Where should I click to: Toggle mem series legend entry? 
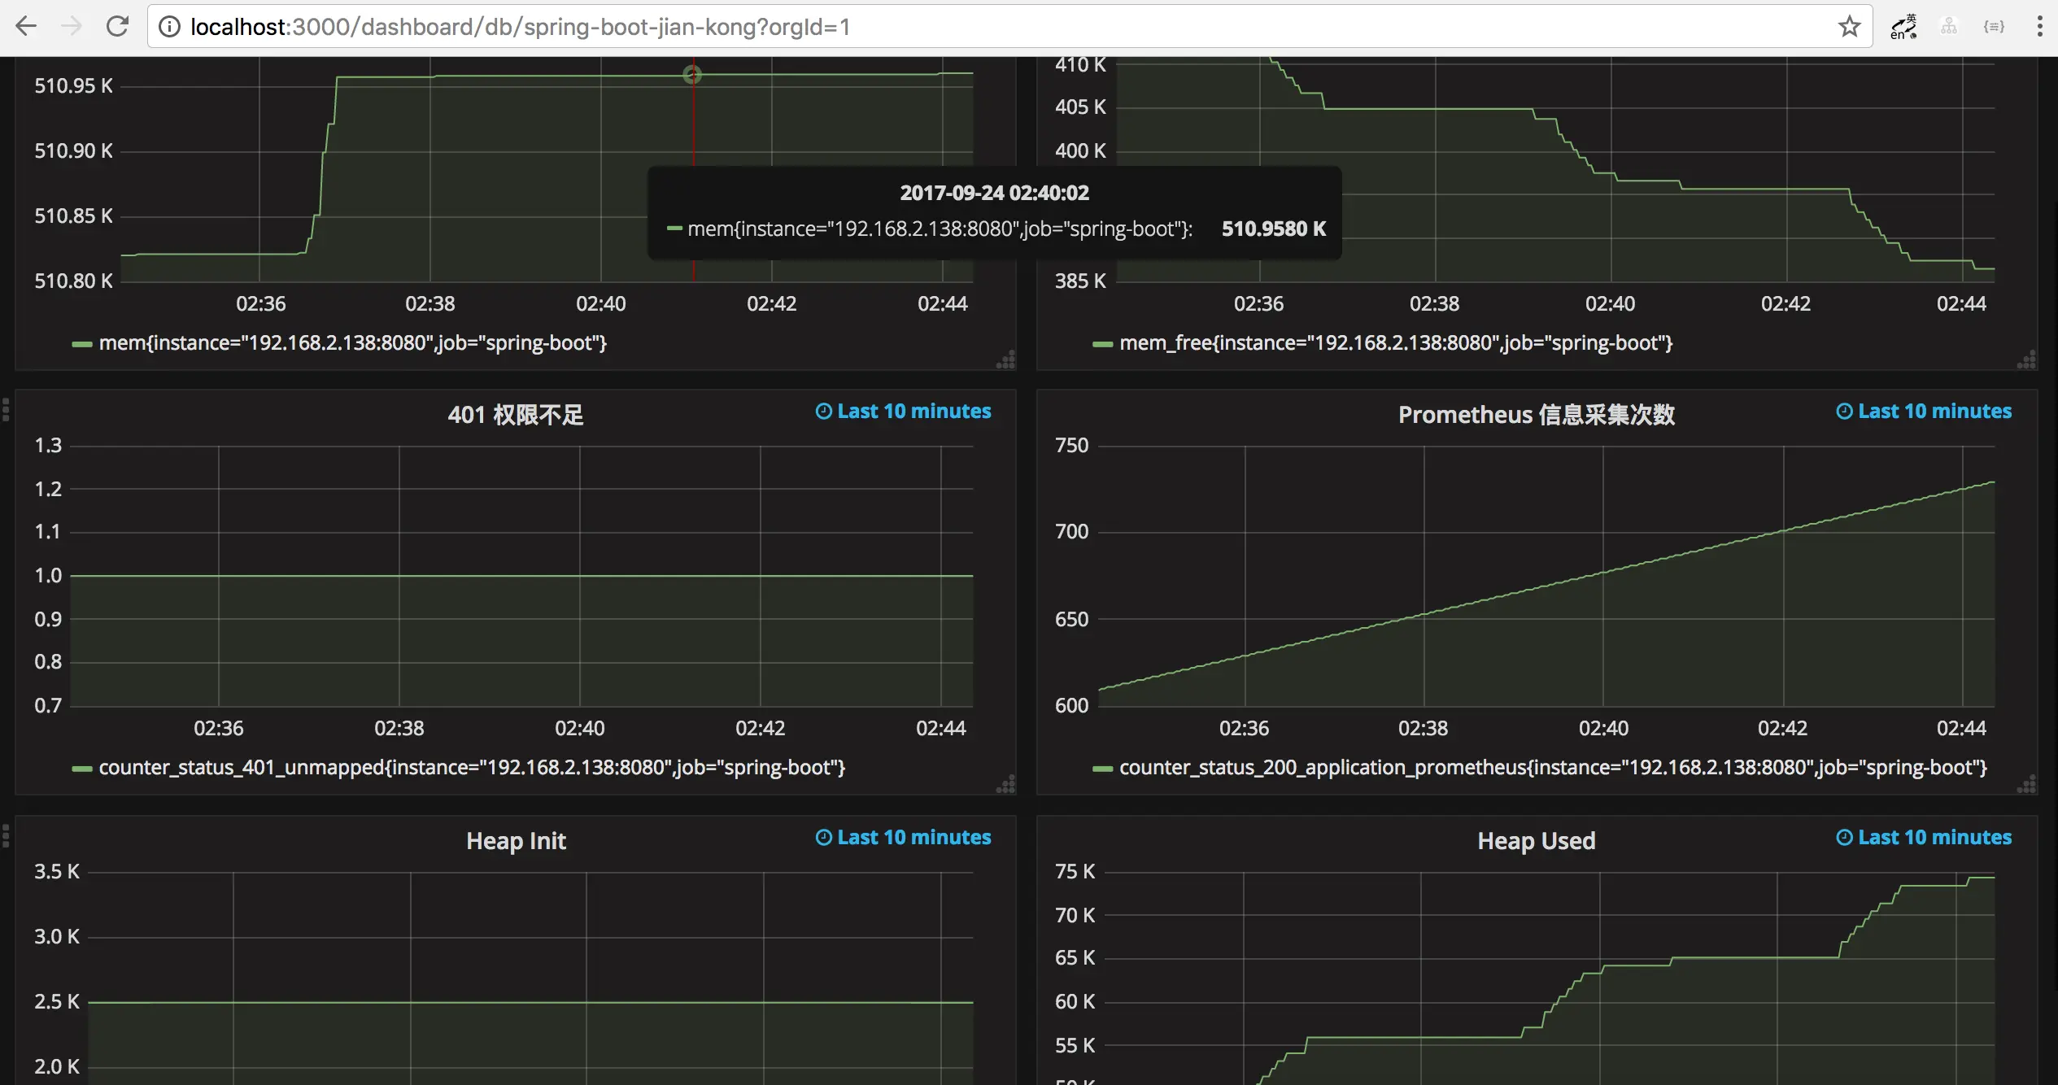(x=352, y=343)
